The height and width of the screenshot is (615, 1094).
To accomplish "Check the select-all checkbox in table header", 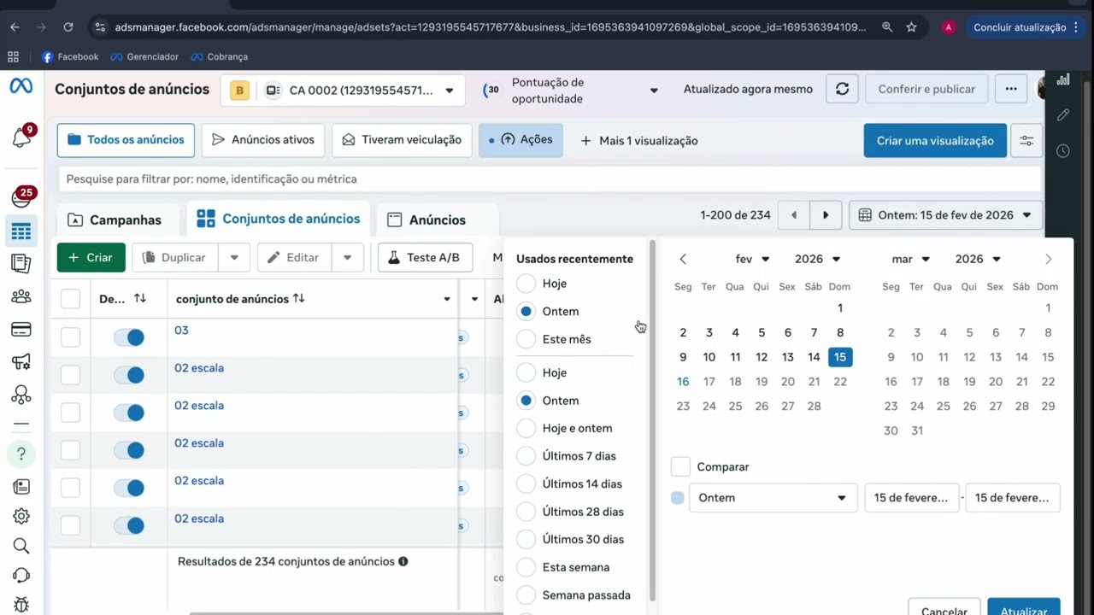I will pos(70,299).
